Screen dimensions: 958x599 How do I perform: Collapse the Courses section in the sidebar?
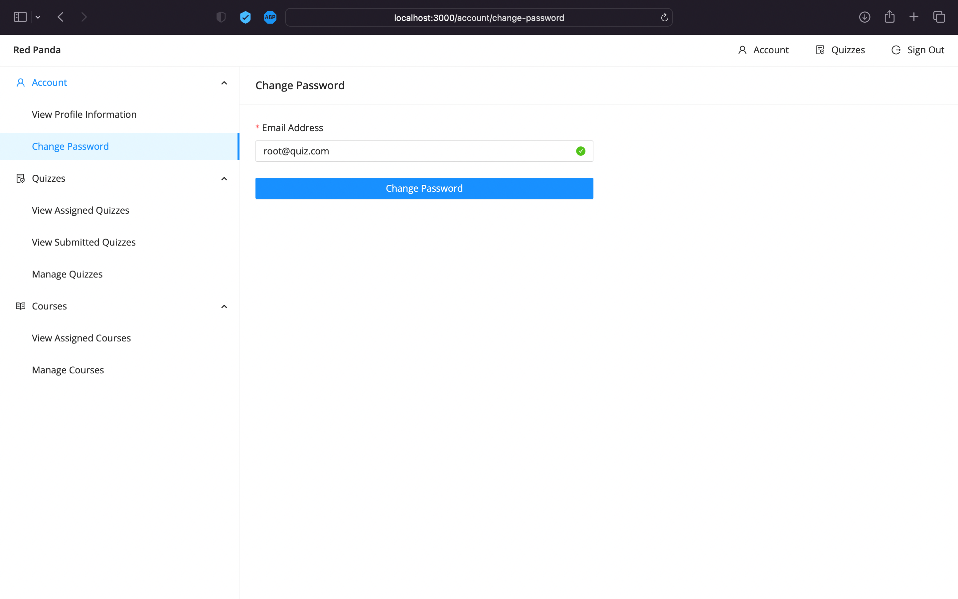pos(224,306)
